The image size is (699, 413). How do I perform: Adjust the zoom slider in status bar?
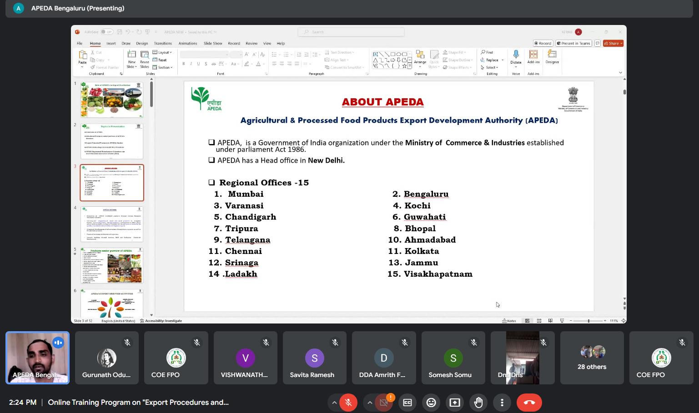[x=588, y=321]
